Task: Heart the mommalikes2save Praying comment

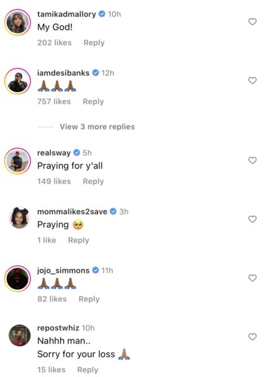Action: tap(252, 219)
